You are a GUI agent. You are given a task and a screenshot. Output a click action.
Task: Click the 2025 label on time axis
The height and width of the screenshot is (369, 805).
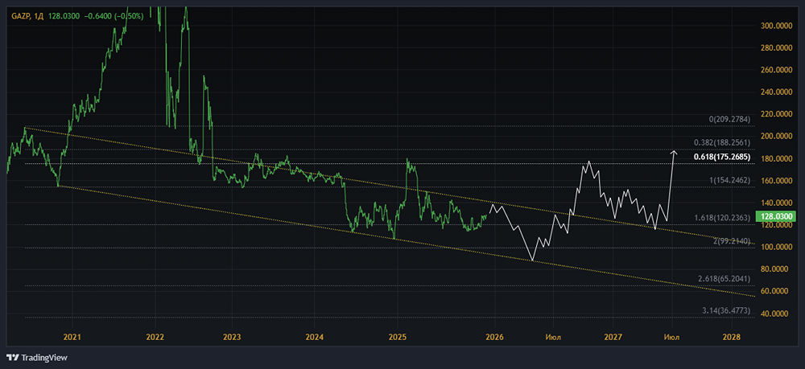pyautogui.click(x=396, y=336)
